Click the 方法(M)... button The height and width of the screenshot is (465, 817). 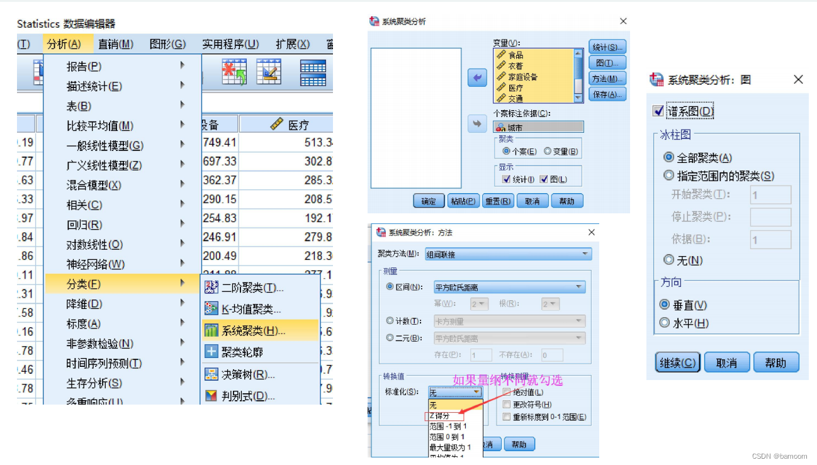pyautogui.click(x=607, y=79)
